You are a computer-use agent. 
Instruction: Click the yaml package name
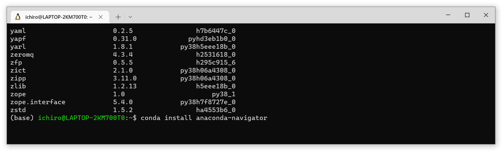click(18, 31)
